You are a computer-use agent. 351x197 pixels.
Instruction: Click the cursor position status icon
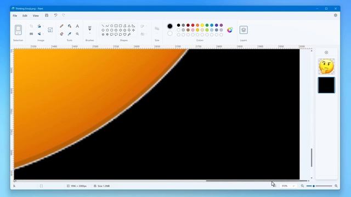[x=15, y=186]
